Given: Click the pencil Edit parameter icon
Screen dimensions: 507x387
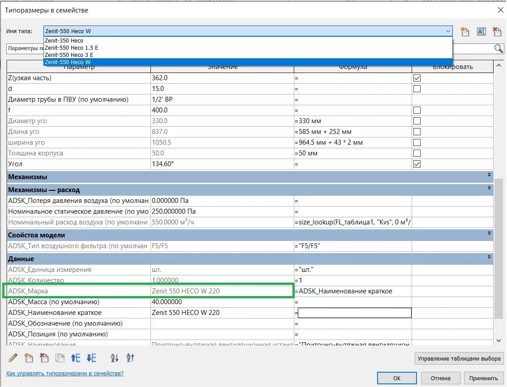Looking at the screenshot, I should (x=13, y=358).
